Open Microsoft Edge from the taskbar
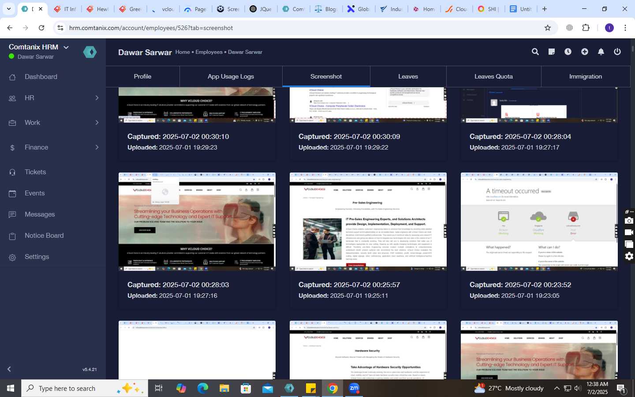Screen dimensions: 635x397 pyautogui.click(x=203, y=388)
